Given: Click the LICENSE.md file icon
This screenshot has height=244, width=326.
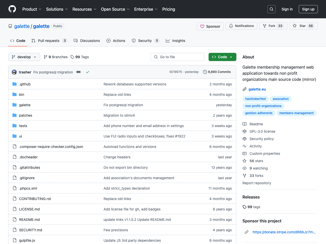Looking at the screenshot, I should tap(15, 209).
